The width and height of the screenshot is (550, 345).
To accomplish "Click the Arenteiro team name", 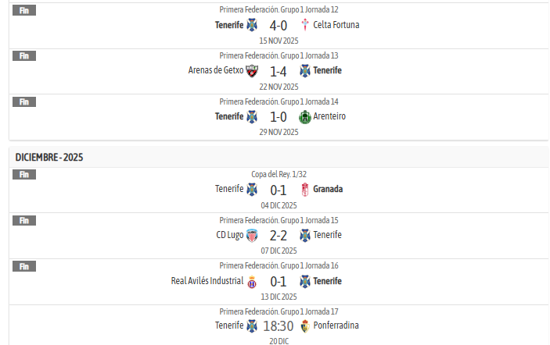I will (x=329, y=116).
